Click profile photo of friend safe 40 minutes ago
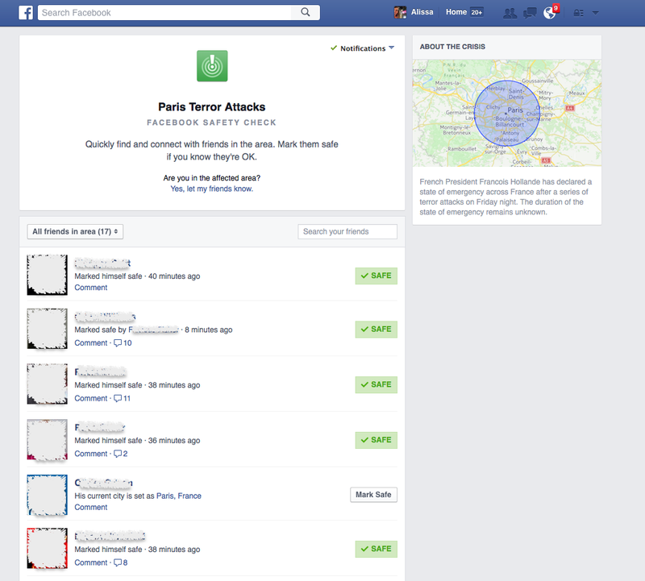The height and width of the screenshot is (581, 645). click(x=48, y=275)
